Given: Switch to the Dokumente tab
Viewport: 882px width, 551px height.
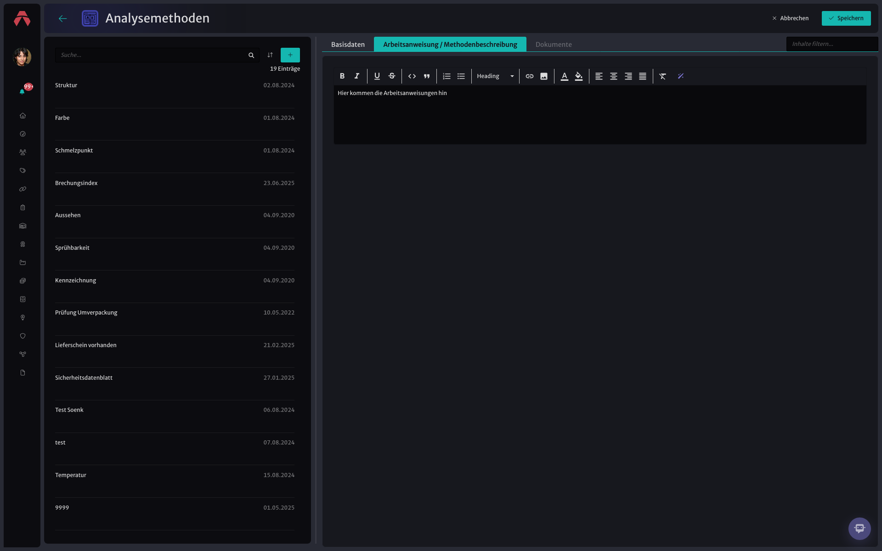Looking at the screenshot, I should [x=554, y=45].
